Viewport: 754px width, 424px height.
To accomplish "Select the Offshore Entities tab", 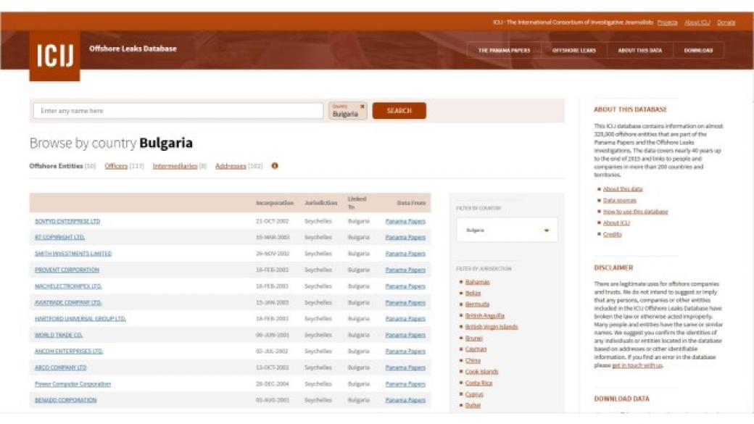I will (x=56, y=166).
